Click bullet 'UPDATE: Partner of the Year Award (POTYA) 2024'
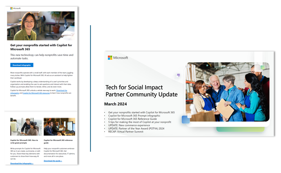 [x=136, y=128]
